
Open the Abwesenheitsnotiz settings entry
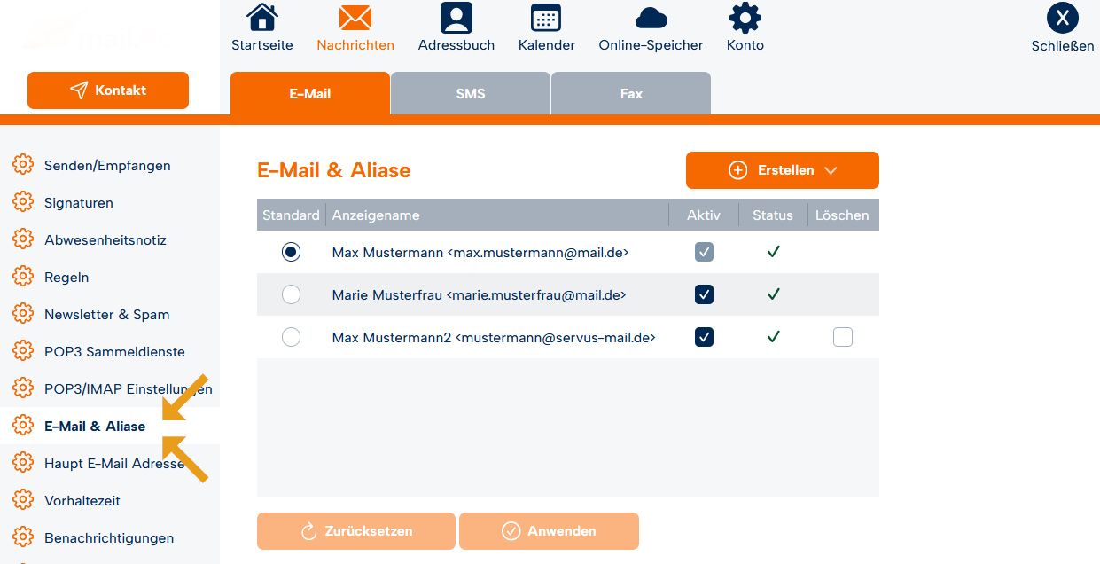coord(105,240)
